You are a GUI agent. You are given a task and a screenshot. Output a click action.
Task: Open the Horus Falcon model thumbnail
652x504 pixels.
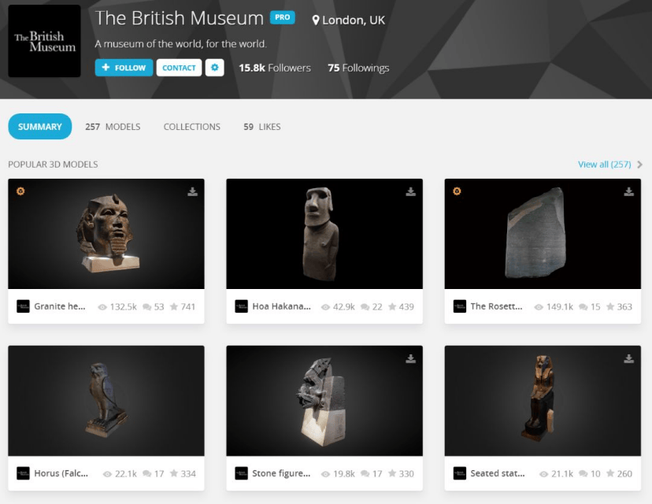tap(106, 401)
